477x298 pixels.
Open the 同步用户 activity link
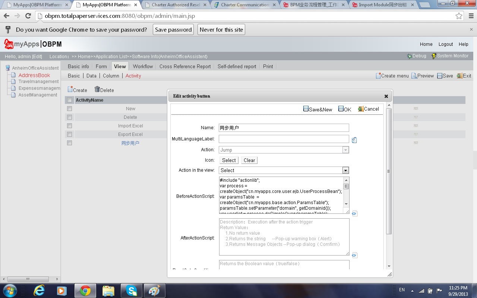130,143
